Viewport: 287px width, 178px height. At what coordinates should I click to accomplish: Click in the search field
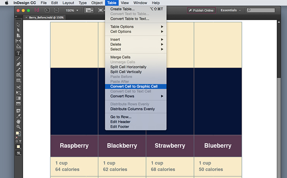coord(260,10)
